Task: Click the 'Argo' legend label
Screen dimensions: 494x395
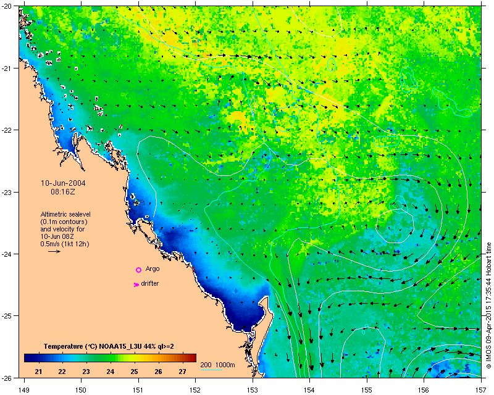Action: coord(153,269)
